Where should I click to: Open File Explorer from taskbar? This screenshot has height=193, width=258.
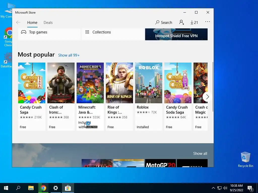pos(31,188)
